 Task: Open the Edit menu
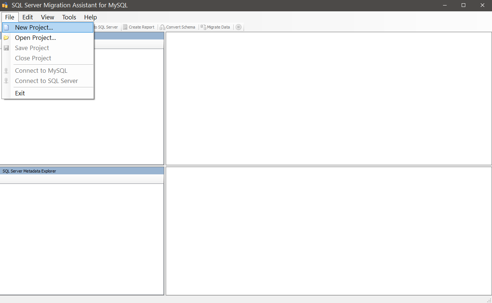click(x=27, y=17)
